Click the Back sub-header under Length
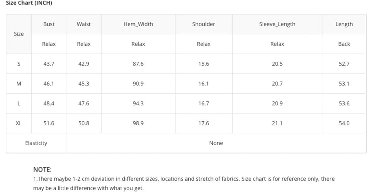The height and width of the screenshot is (193, 373). (x=344, y=44)
